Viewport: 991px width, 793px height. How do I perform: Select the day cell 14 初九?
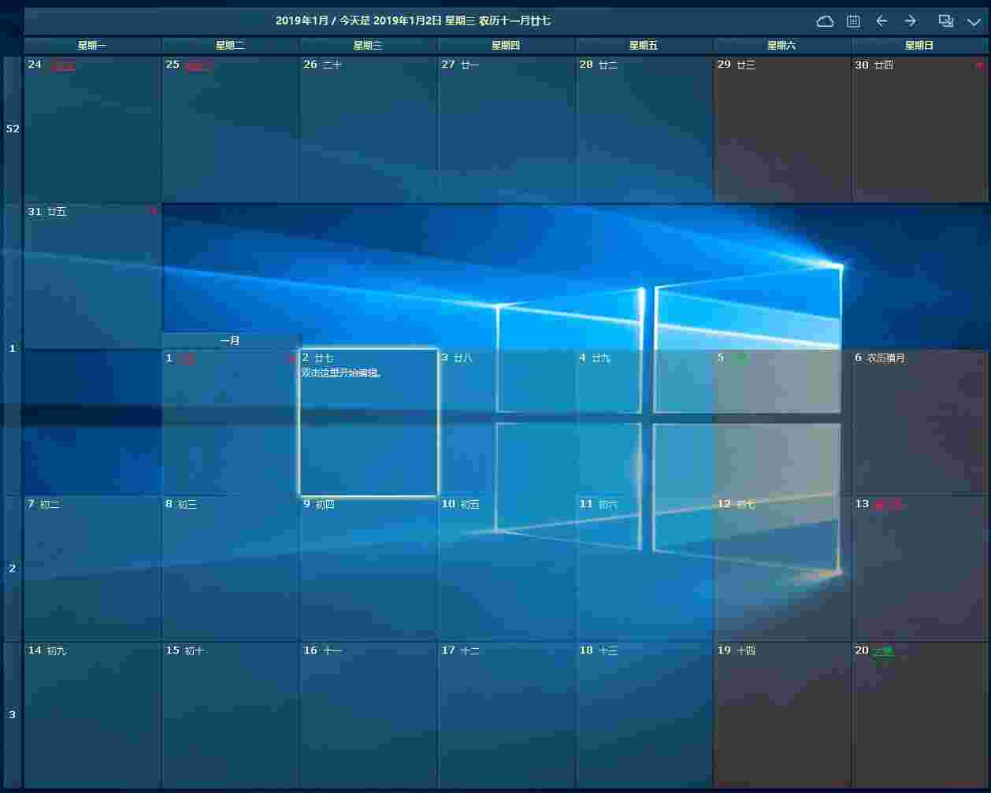tap(92, 715)
